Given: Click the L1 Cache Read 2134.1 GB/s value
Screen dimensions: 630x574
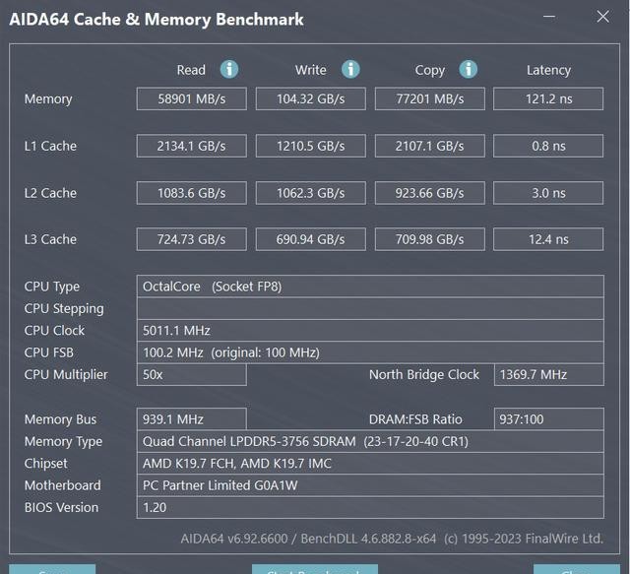Looking at the screenshot, I should coord(191,146).
